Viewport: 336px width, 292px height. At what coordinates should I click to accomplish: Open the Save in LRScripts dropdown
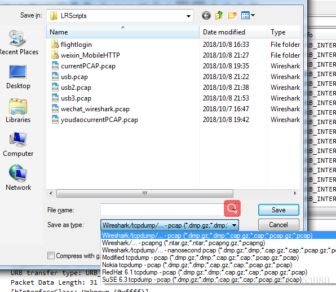coord(120,16)
